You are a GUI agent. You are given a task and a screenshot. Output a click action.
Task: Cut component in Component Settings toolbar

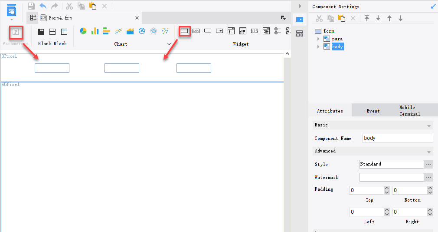click(319, 18)
